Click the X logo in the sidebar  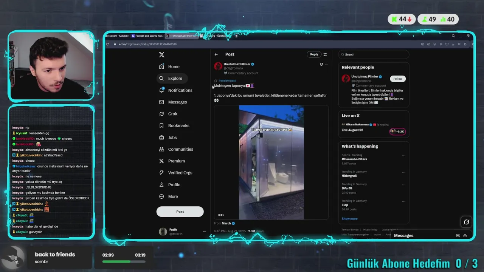tap(161, 54)
